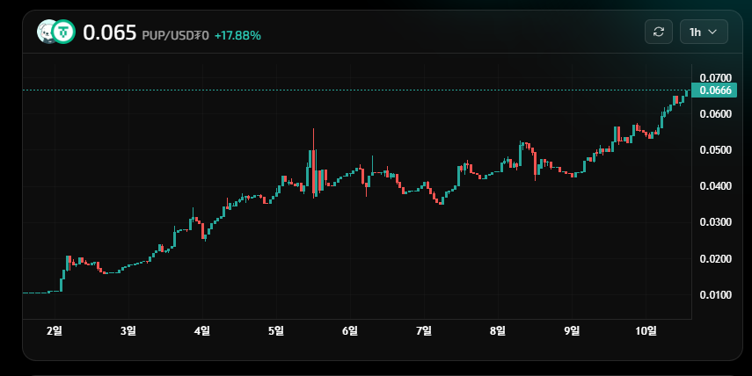
Task: Click the +17.88% change value
Action: pos(237,35)
